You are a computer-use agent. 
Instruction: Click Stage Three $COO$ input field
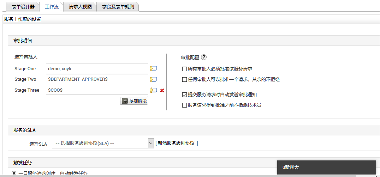click(97, 90)
